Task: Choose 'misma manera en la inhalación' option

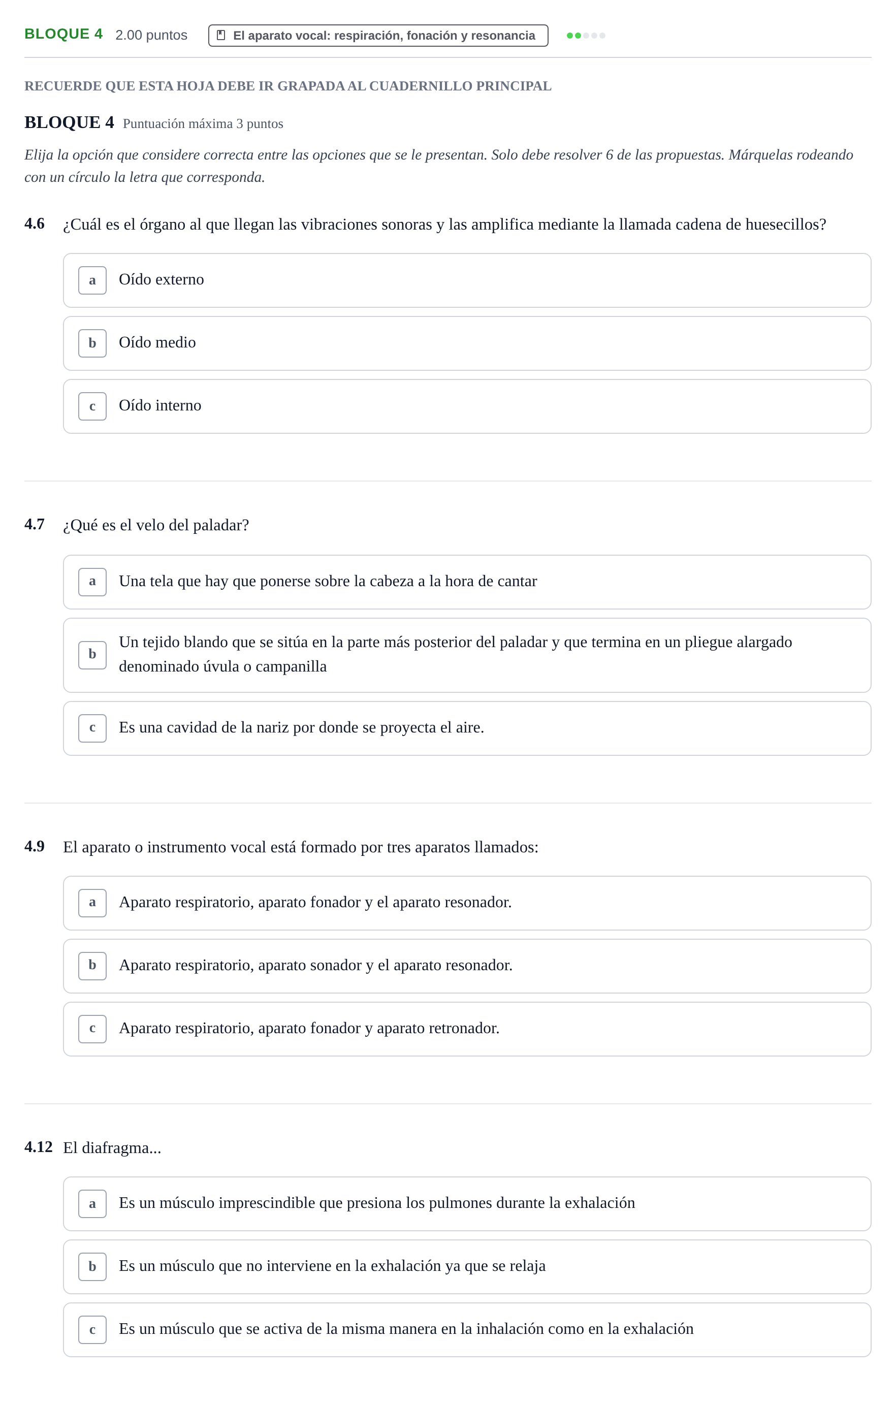Action: (x=467, y=1330)
